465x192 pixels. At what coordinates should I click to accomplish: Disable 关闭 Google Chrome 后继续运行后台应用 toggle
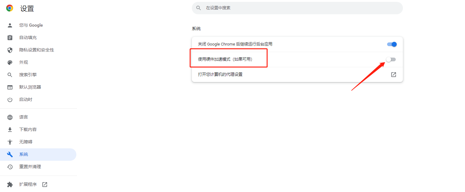[392, 44]
